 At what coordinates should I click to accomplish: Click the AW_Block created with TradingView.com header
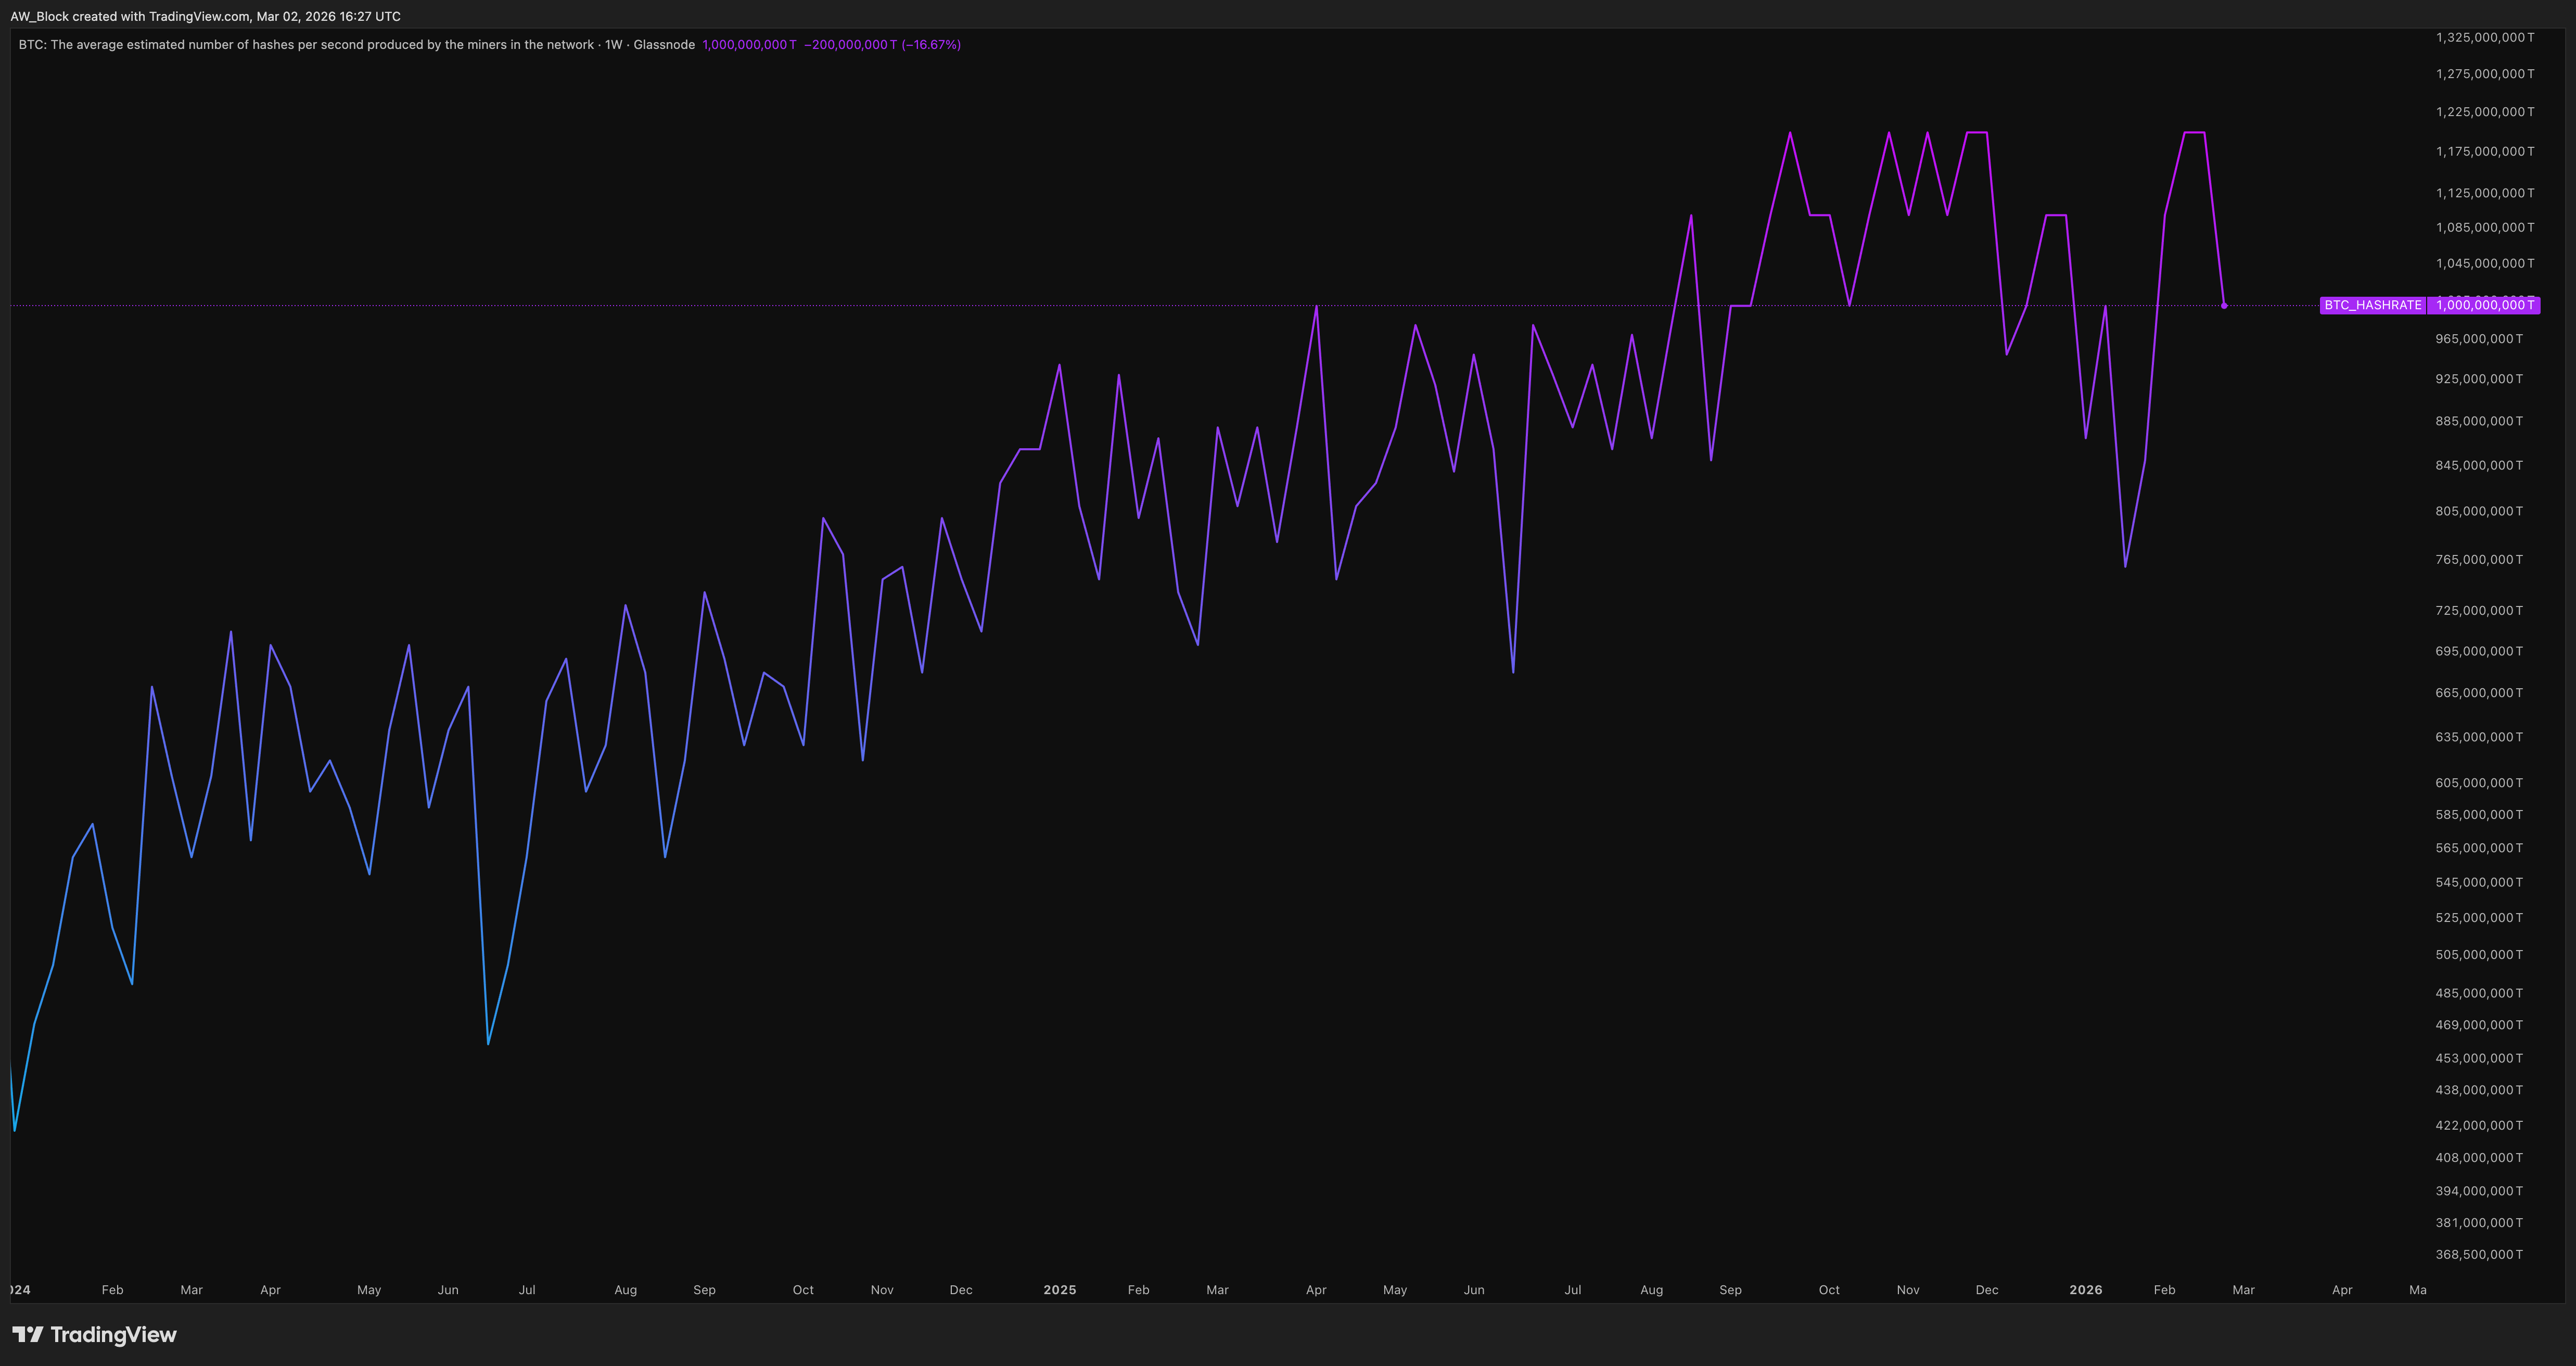click(205, 16)
